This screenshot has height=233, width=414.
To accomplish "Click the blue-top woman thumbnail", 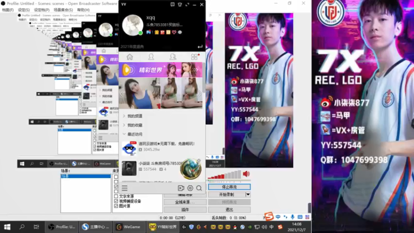I will [140, 93].
